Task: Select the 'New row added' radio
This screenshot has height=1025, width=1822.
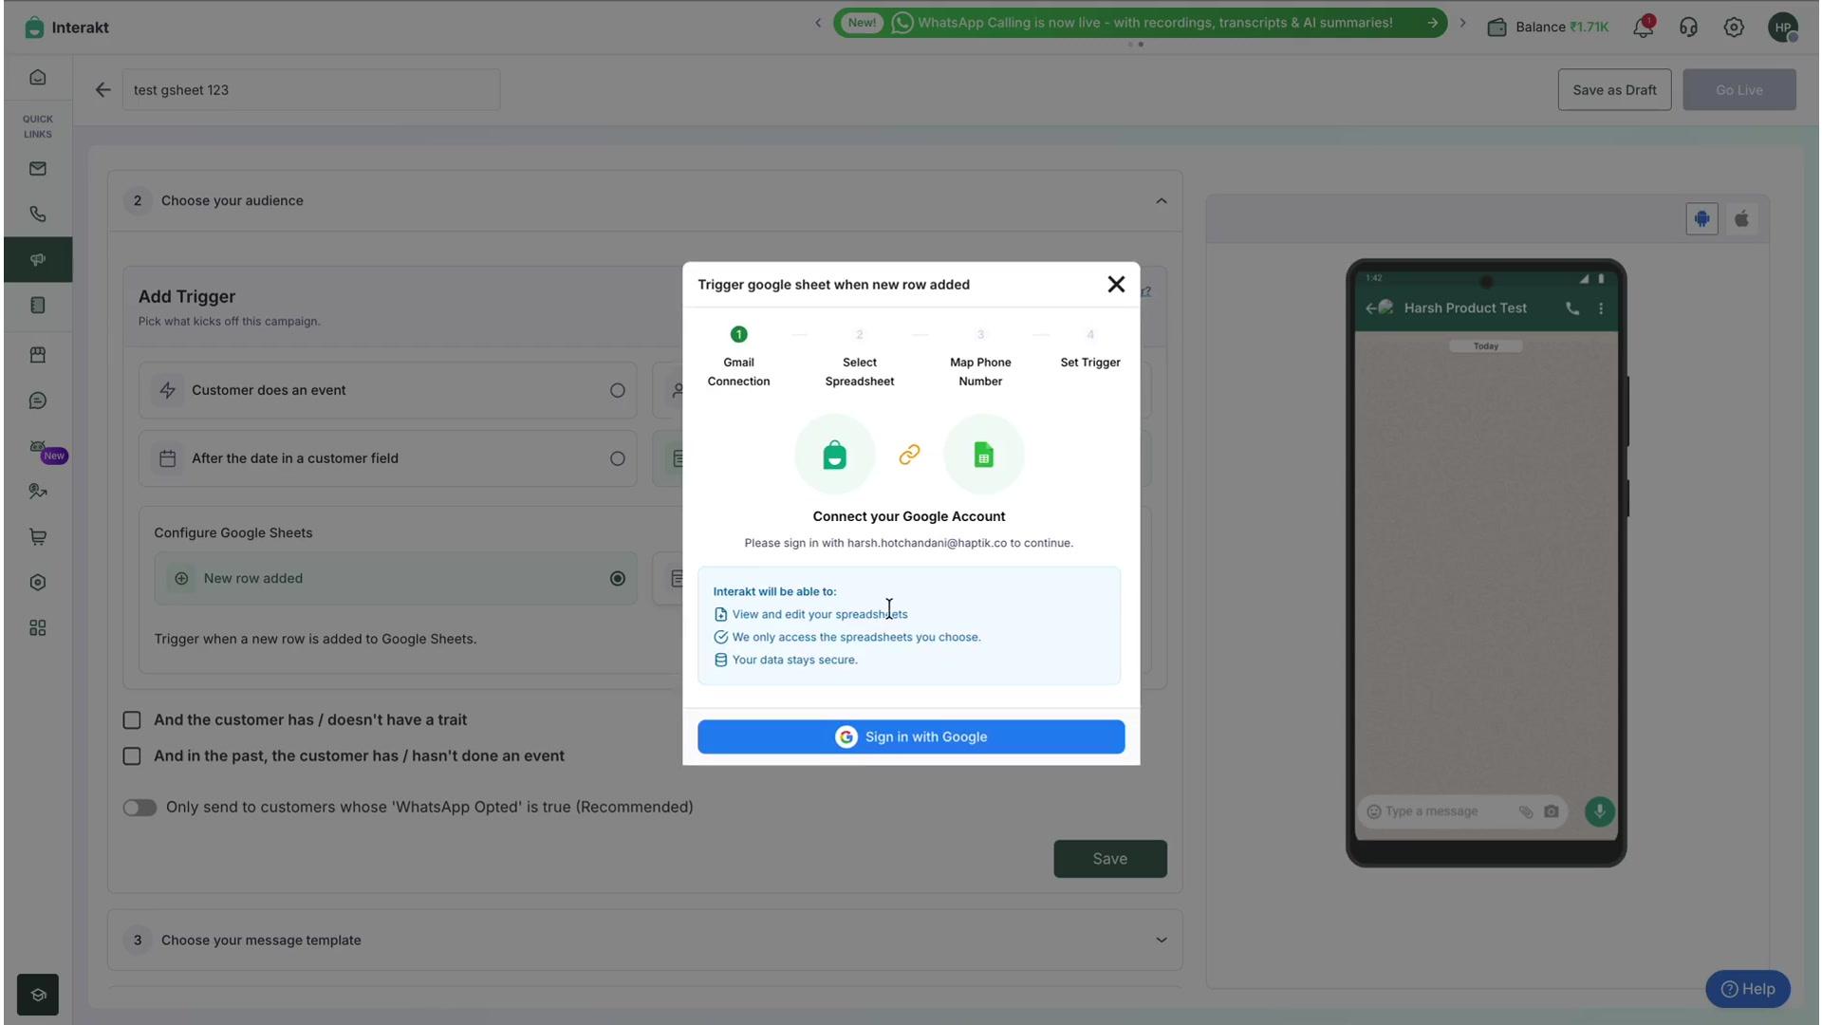Action: (618, 579)
